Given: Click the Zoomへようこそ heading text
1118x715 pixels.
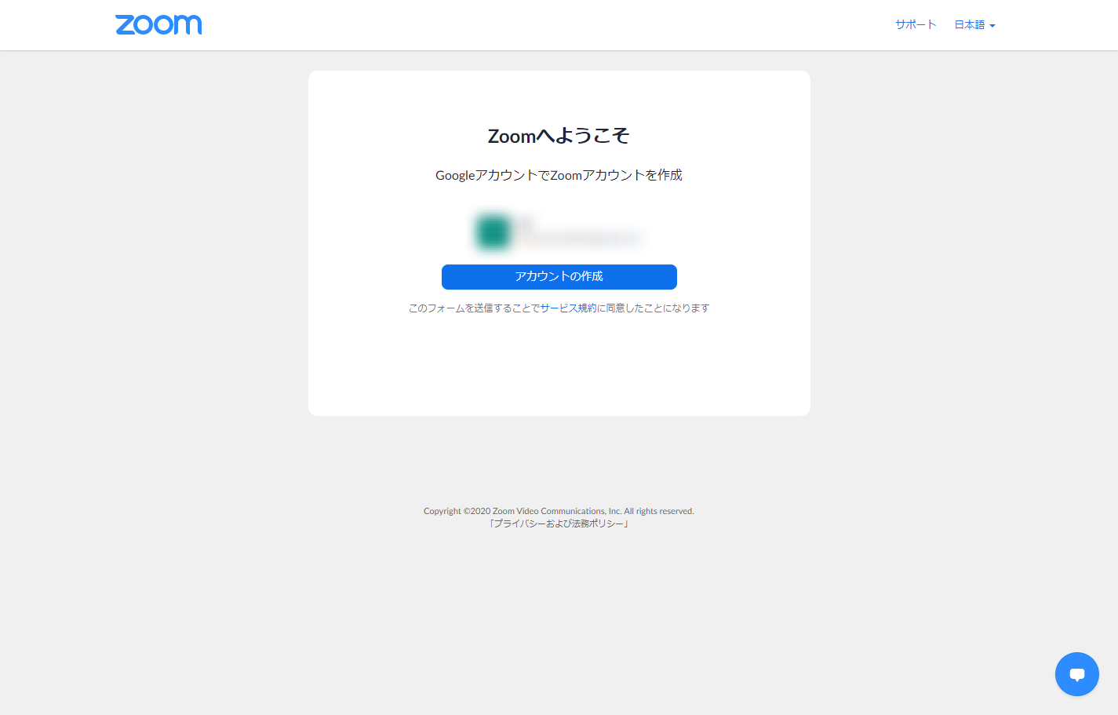Looking at the screenshot, I should pyautogui.click(x=559, y=137).
